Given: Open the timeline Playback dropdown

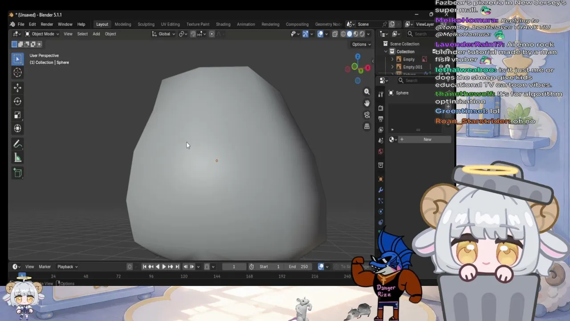Looking at the screenshot, I should (x=67, y=267).
